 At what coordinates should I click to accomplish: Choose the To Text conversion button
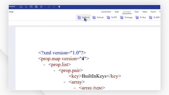pos(141,17)
